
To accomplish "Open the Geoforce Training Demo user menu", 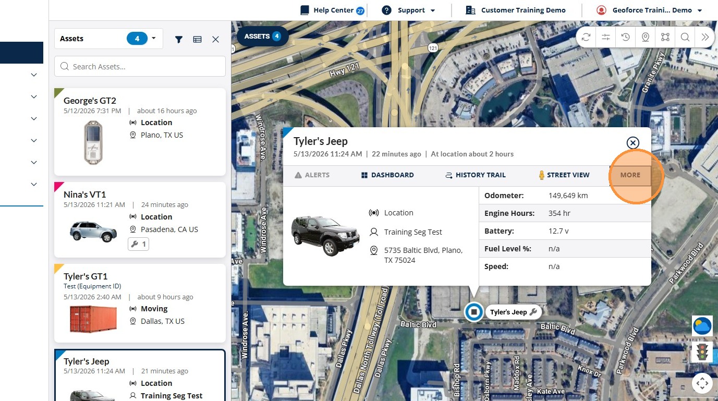I will click(x=650, y=10).
